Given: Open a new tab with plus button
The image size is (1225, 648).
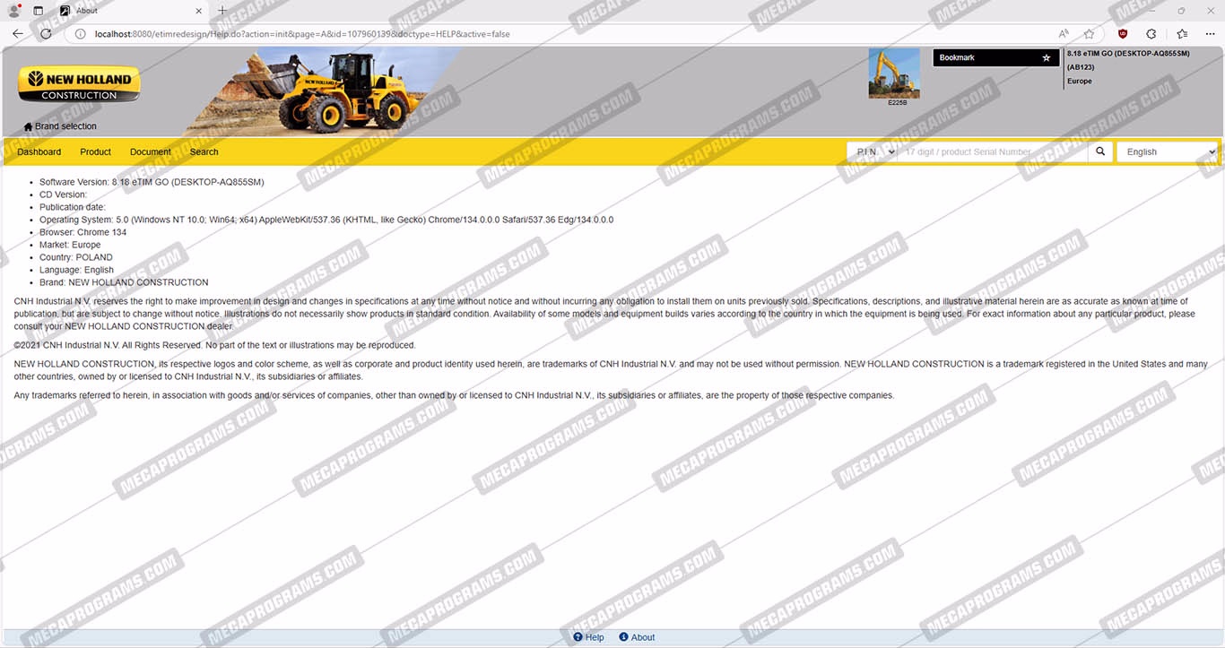Looking at the screenshot, I should click(222, 11).
